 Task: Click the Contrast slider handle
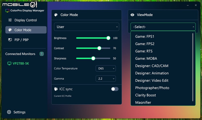pyautogui.click(x=99, y=48)
